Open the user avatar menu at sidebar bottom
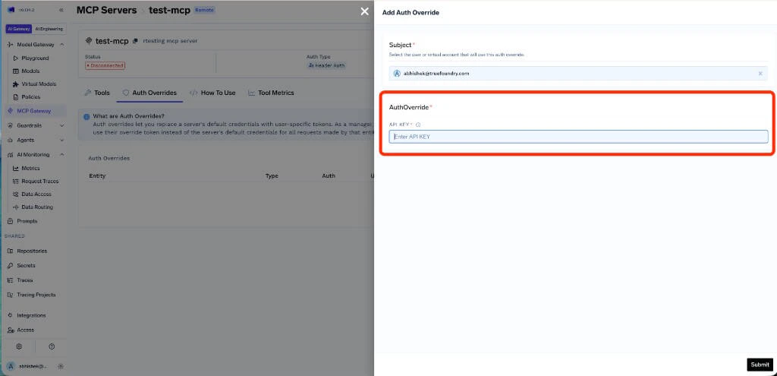The image size is (777, 376). tap(11, 366)
